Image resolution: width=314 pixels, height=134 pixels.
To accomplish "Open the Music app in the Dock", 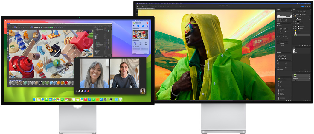I will (x=86, y=99).
